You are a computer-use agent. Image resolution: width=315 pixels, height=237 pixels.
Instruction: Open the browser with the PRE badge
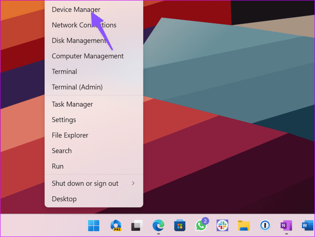[116, 225]
